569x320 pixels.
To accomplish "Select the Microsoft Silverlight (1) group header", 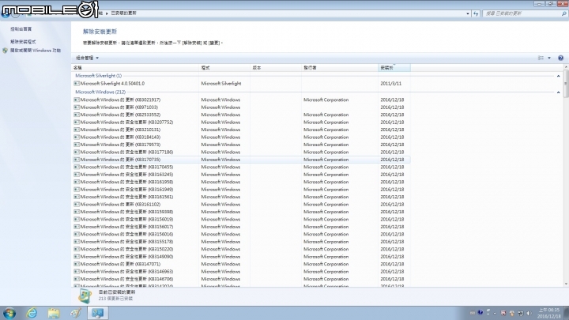I will click(x=98, y=76).
